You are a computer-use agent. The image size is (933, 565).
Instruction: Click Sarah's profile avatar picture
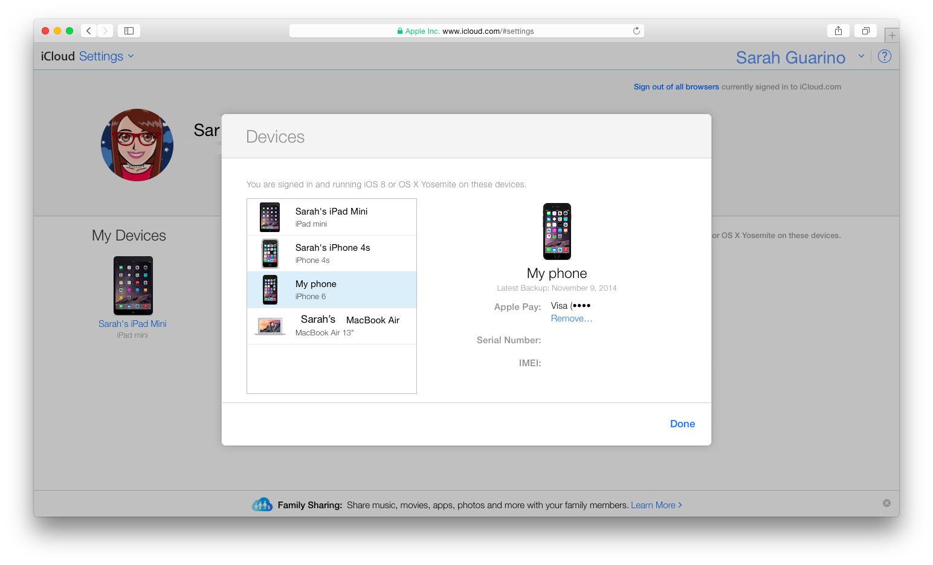point(137,145)
